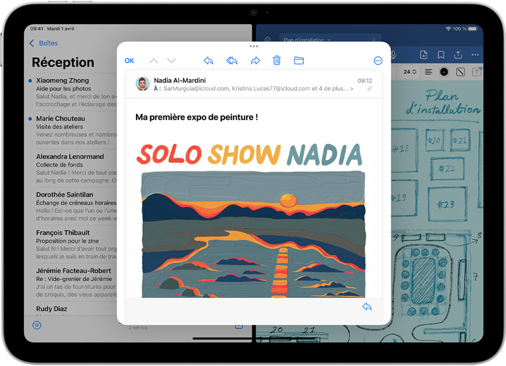Viewport: 506px width, 366px height.
Task: Tap the Reply All double-arrow icon
Action: click(232, 60)
